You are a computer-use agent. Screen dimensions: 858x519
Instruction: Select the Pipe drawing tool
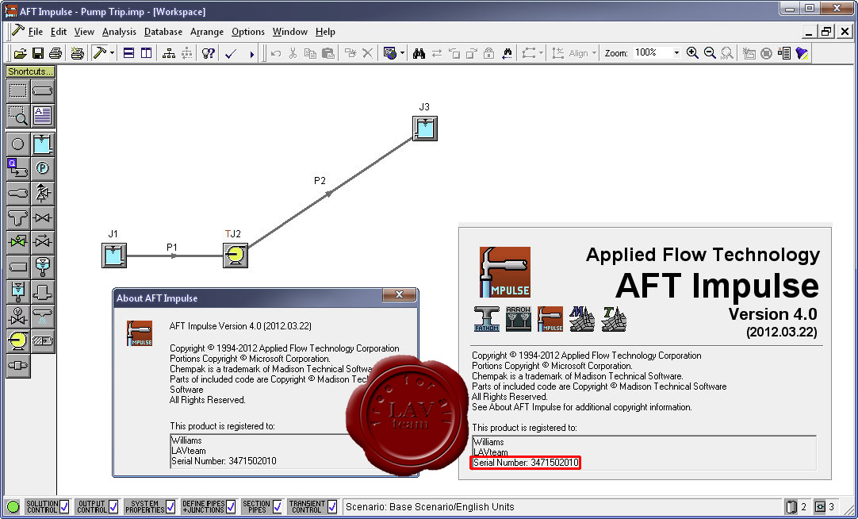[43, 91]
